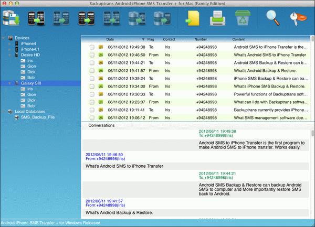This screenshot has width=315, height=227.
Task: Collapse the Devices tree node
Action: [4, 38]
